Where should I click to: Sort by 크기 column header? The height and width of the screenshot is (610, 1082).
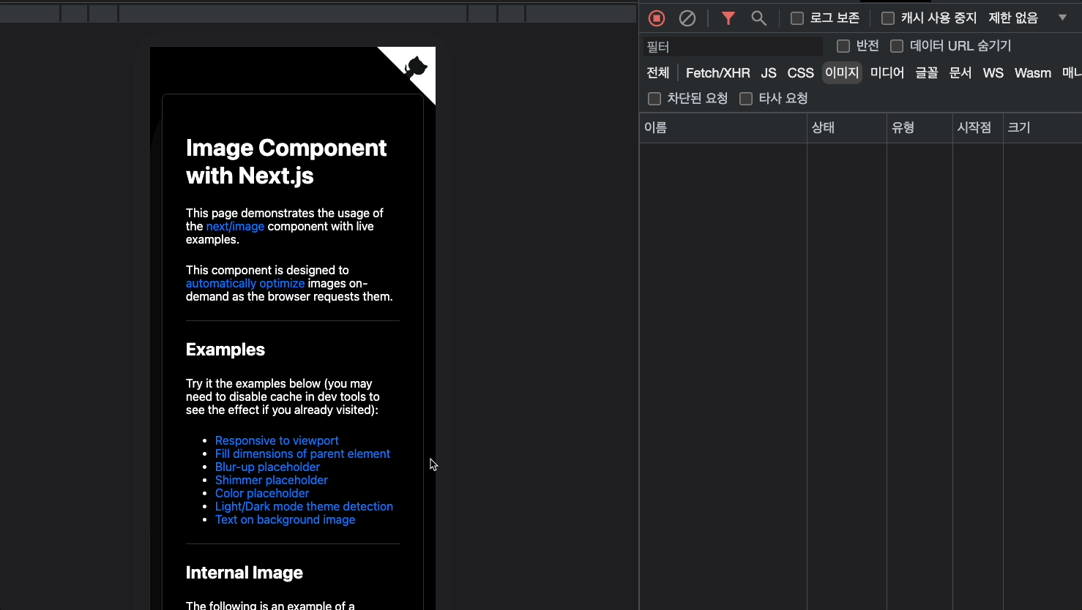coord(1042,128)
